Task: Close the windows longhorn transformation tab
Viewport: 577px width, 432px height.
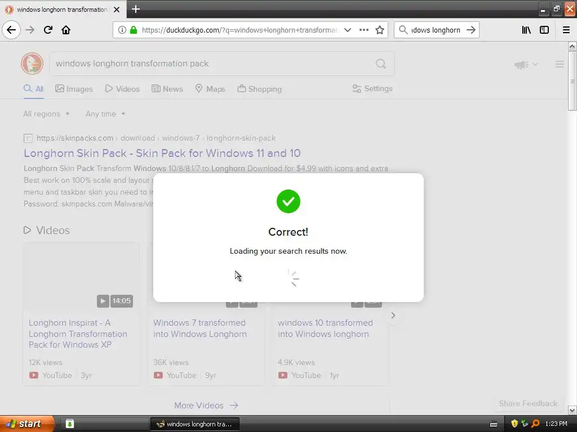Action: [x=117, y=10]
